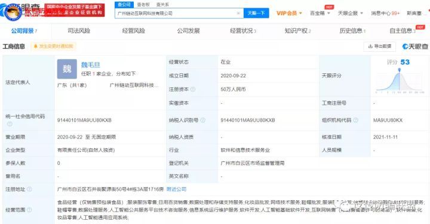
Task: Expand the 百宝箱 dropdown
Action: [320, 13]
